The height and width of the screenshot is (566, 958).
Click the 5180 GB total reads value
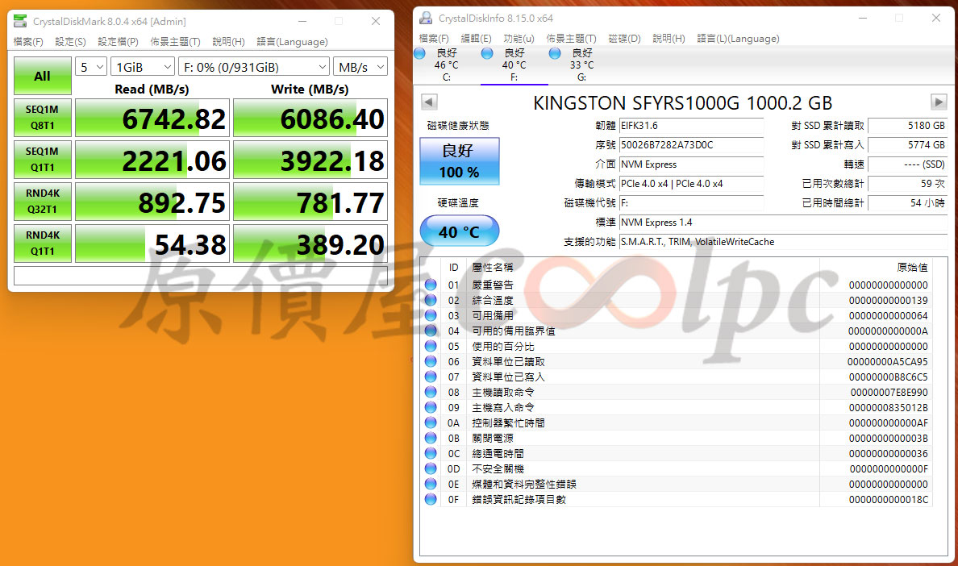click(907, 126)
